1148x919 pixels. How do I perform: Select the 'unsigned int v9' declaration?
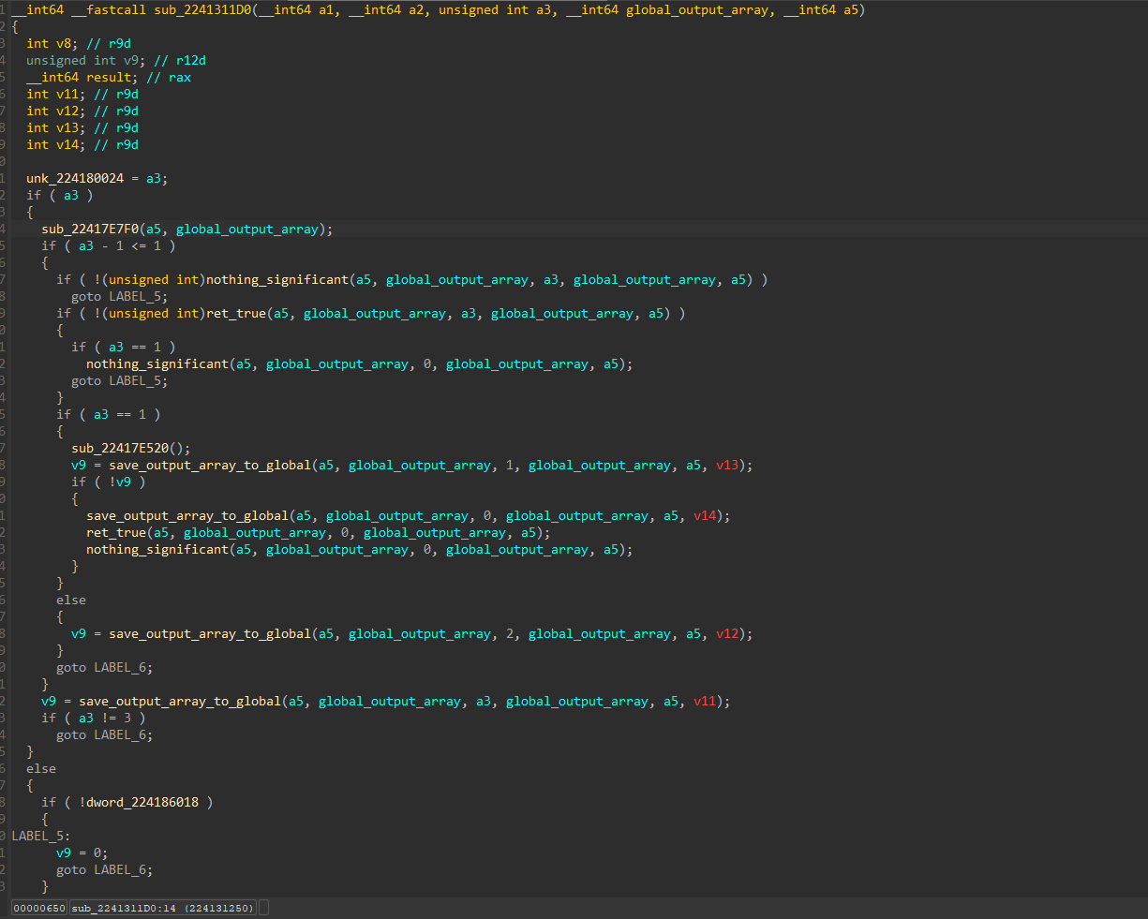pos(82,60)
